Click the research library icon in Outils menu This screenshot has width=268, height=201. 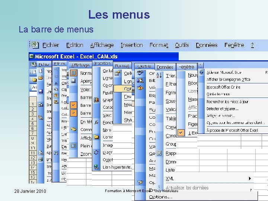click(140, 80)
